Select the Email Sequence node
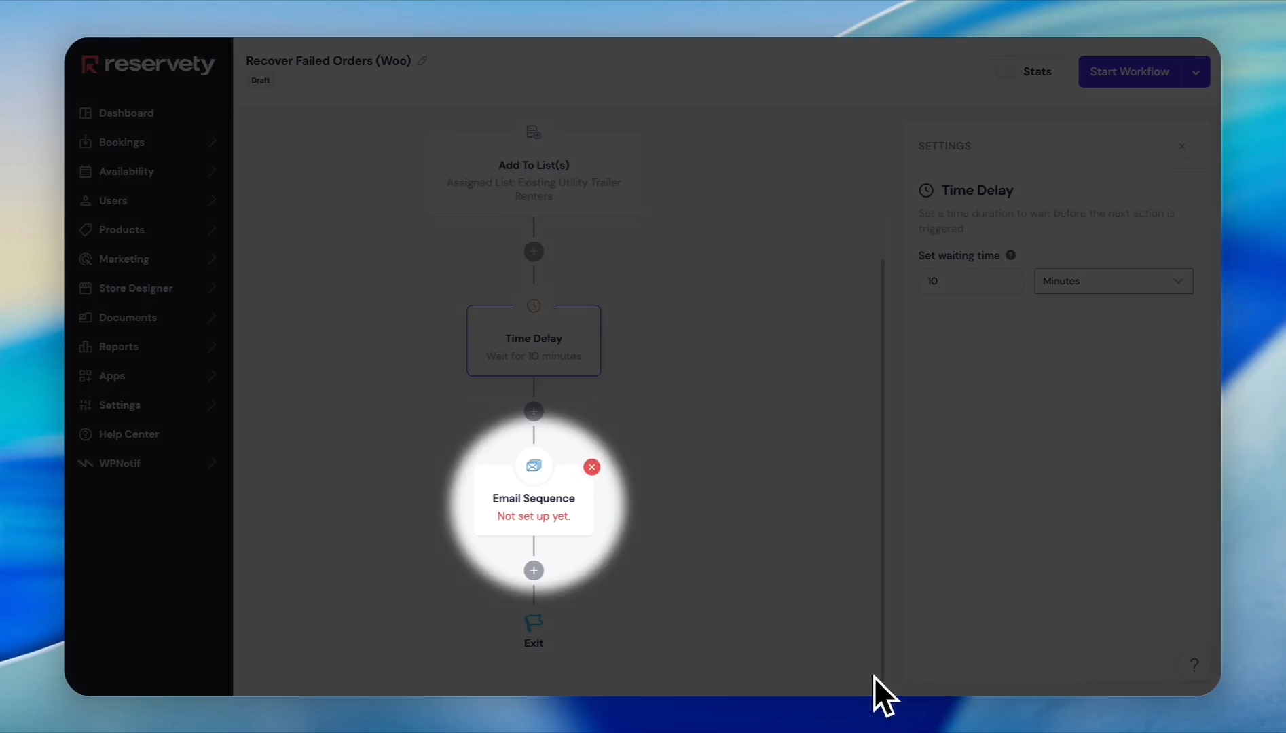This screenshot has width=1286, height=733. 534,501
